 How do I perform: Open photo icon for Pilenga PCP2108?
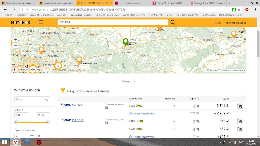(106, 123)
